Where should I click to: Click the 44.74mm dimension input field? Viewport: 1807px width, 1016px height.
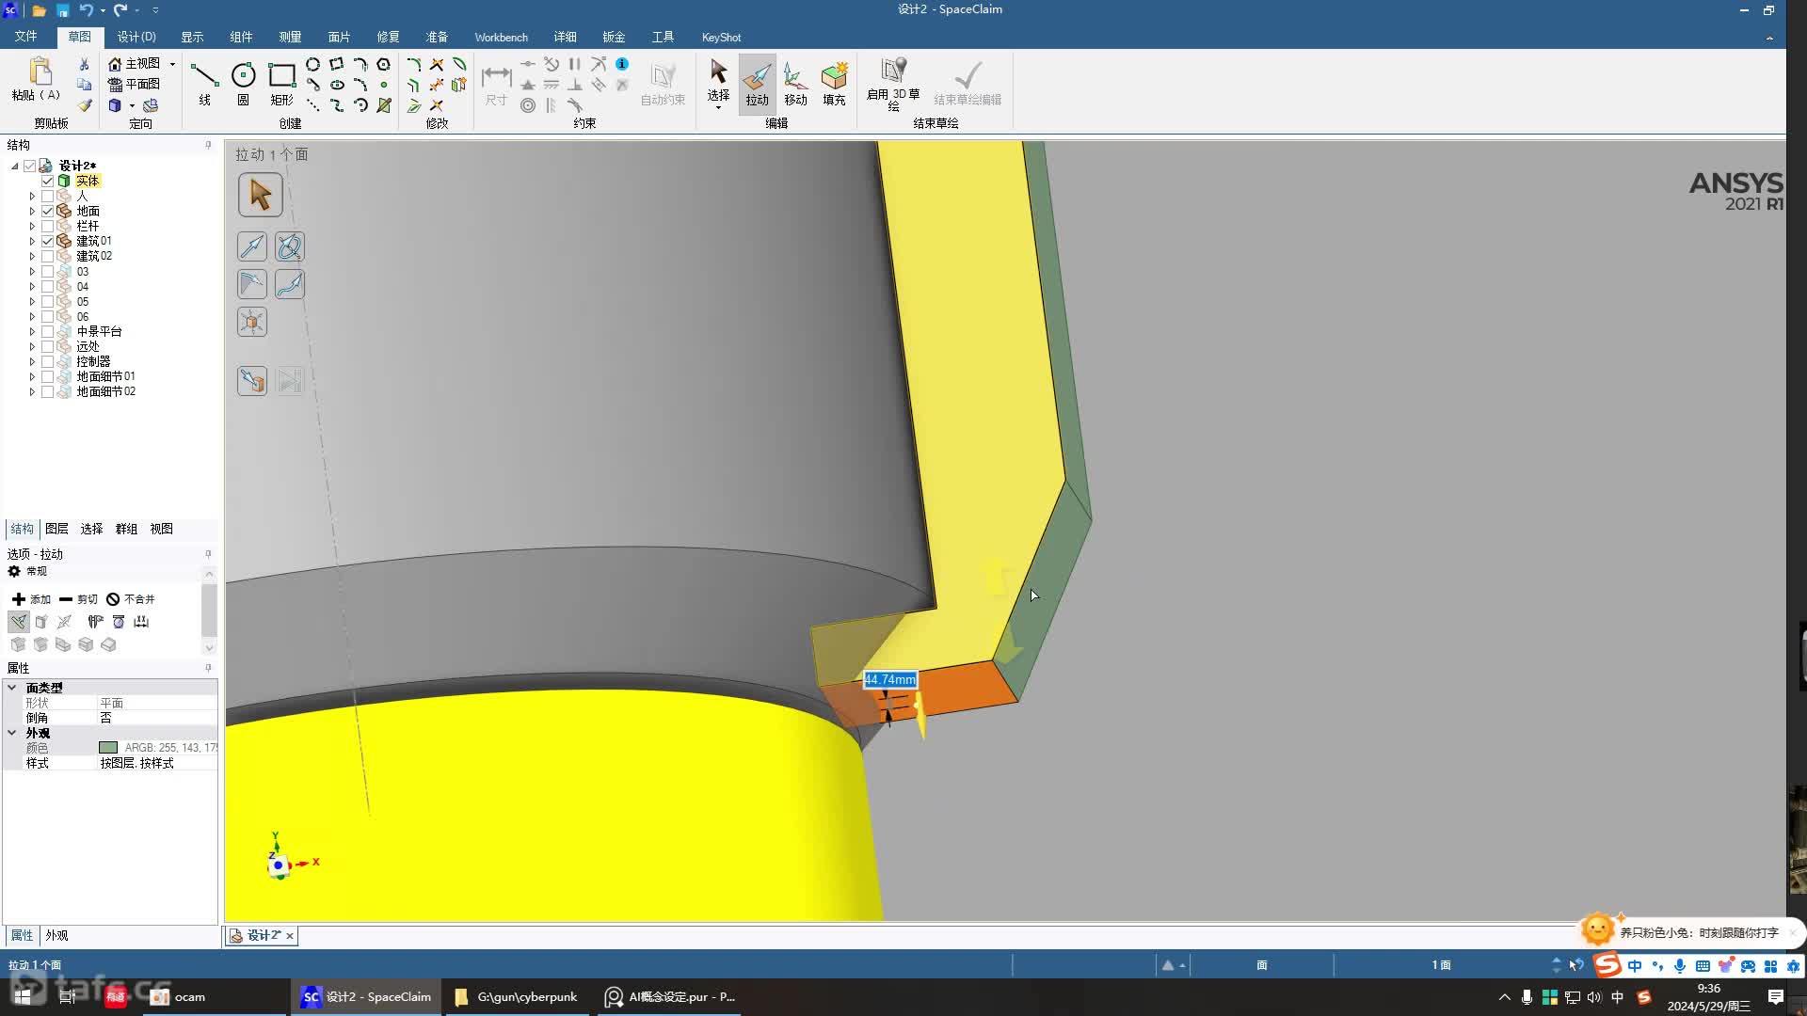pos(889,679)
